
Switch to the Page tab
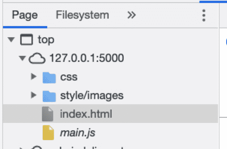click(x=25, y=15)
